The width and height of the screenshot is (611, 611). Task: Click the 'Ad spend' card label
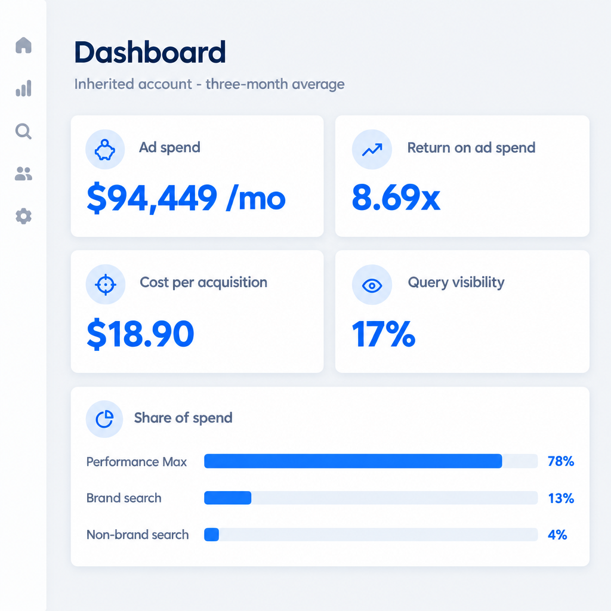tap(169, 148)
